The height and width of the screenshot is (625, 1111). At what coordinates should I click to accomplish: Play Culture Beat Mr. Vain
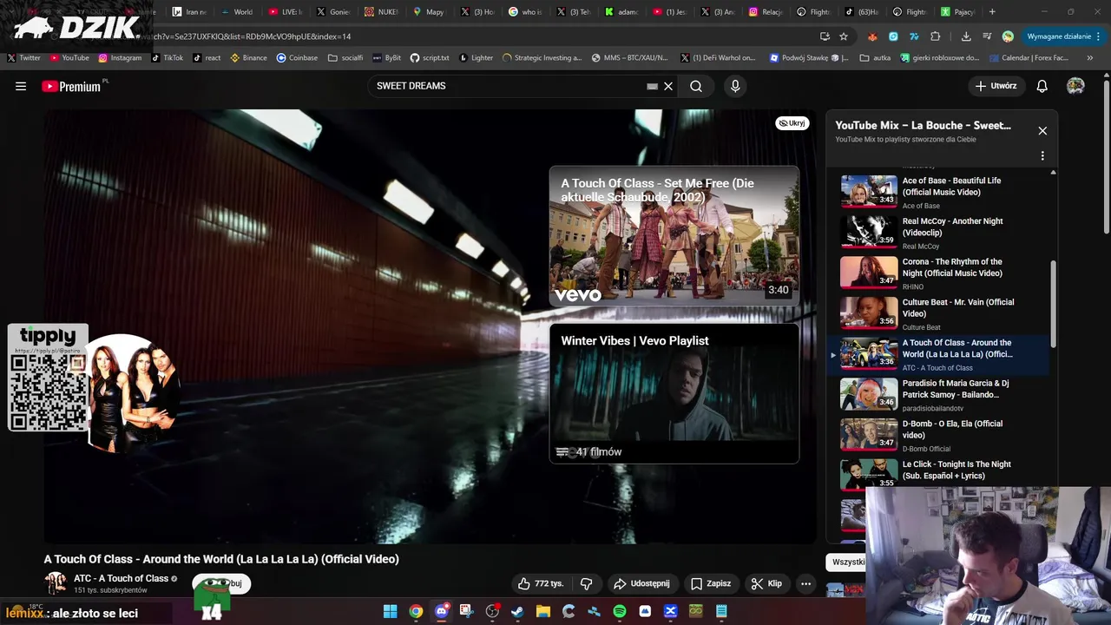point(937,313)
